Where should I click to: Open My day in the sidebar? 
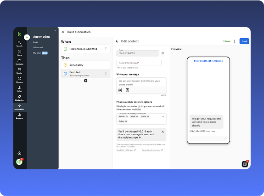coord(19,71)
